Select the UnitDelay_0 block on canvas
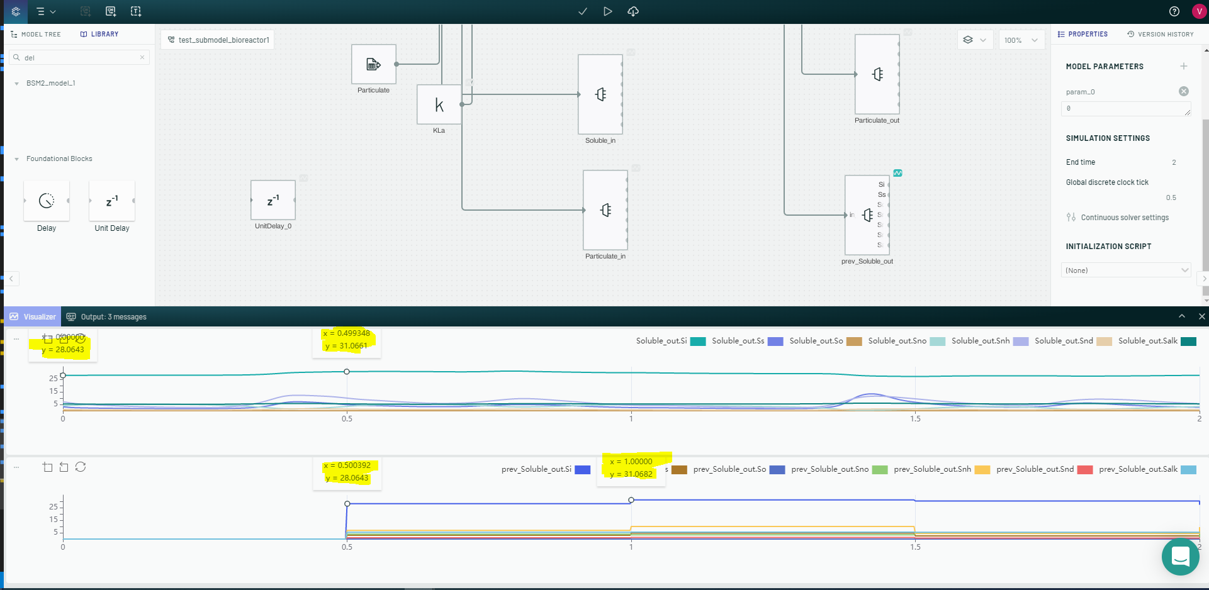Screen dimensions: 1209x590 click(x=273, y=200)
